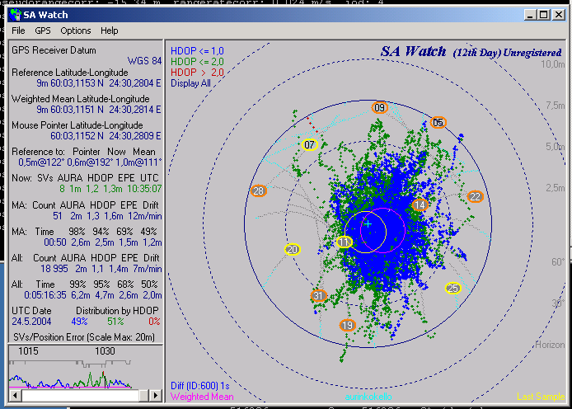Click the elapsed time 0:05:16:35

click(x=45, y=295)
